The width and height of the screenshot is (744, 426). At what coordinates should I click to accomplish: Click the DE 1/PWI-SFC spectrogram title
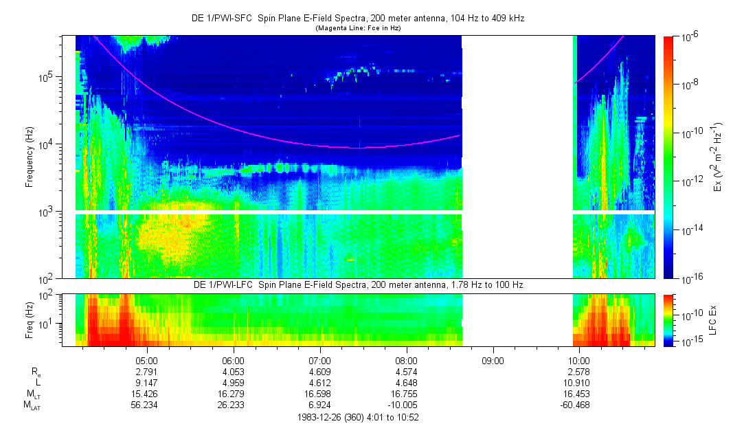357,19
